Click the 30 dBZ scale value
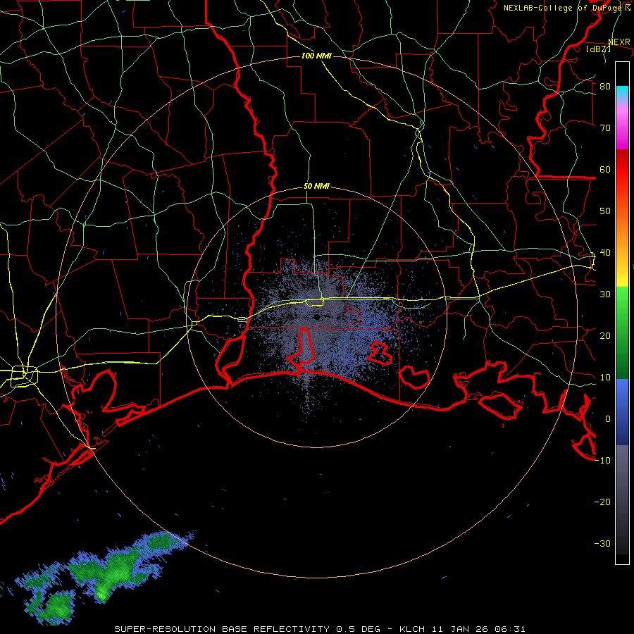 pyautogui.click(x=605, y=294)
